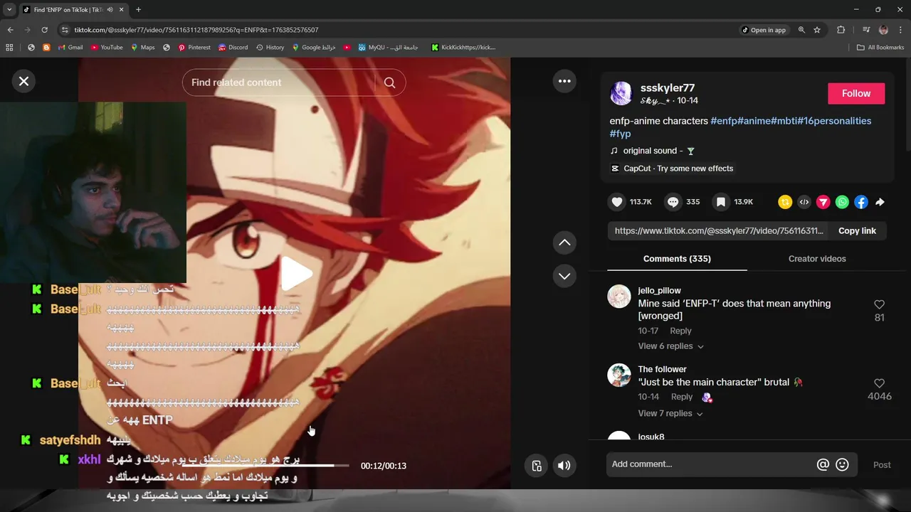Image resolution: width=911 pixels, height=512 pixels.
Task: Search with the magnifier in Find related content
Action: (389, 82)
